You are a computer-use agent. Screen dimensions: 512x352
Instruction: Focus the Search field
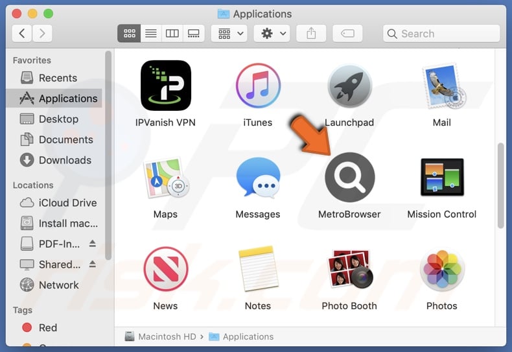pos(441,33)
